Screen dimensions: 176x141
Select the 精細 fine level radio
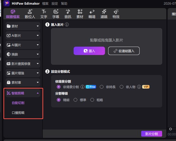pos(59,100)
